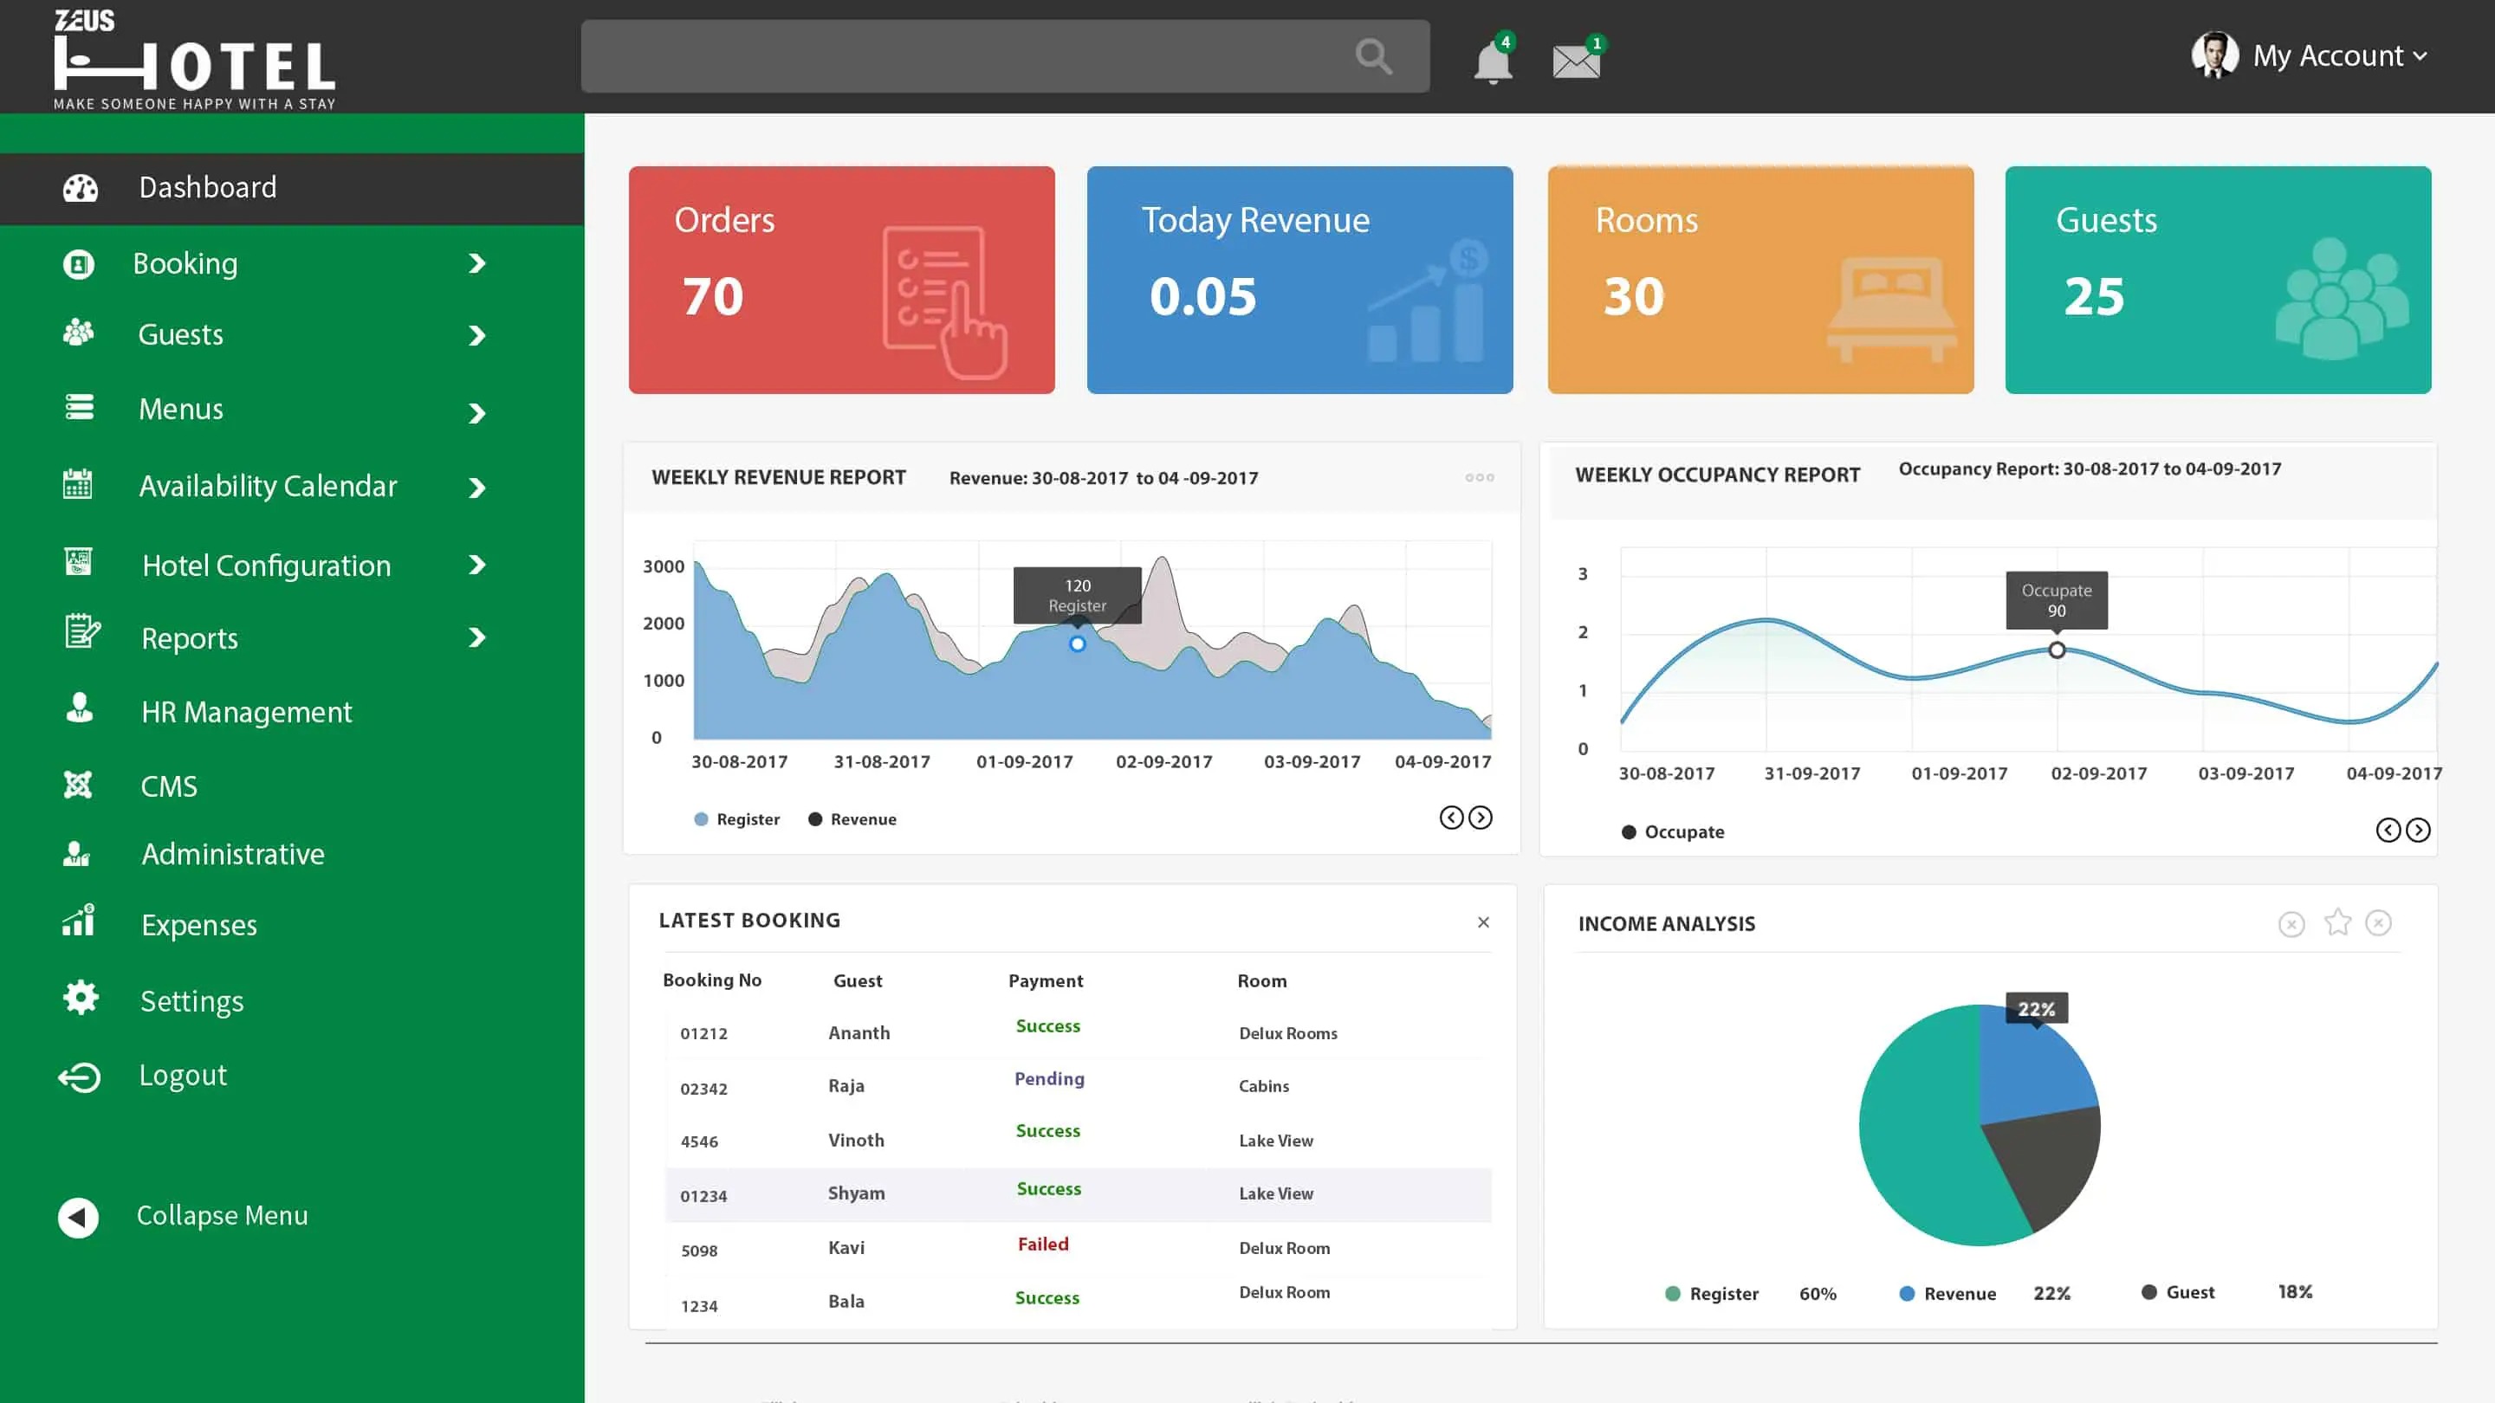Viewport: 2495px width, 1403px height.
Task: Toggle the Register legend in Weekly Revenue Report
Action: (738, 818)
